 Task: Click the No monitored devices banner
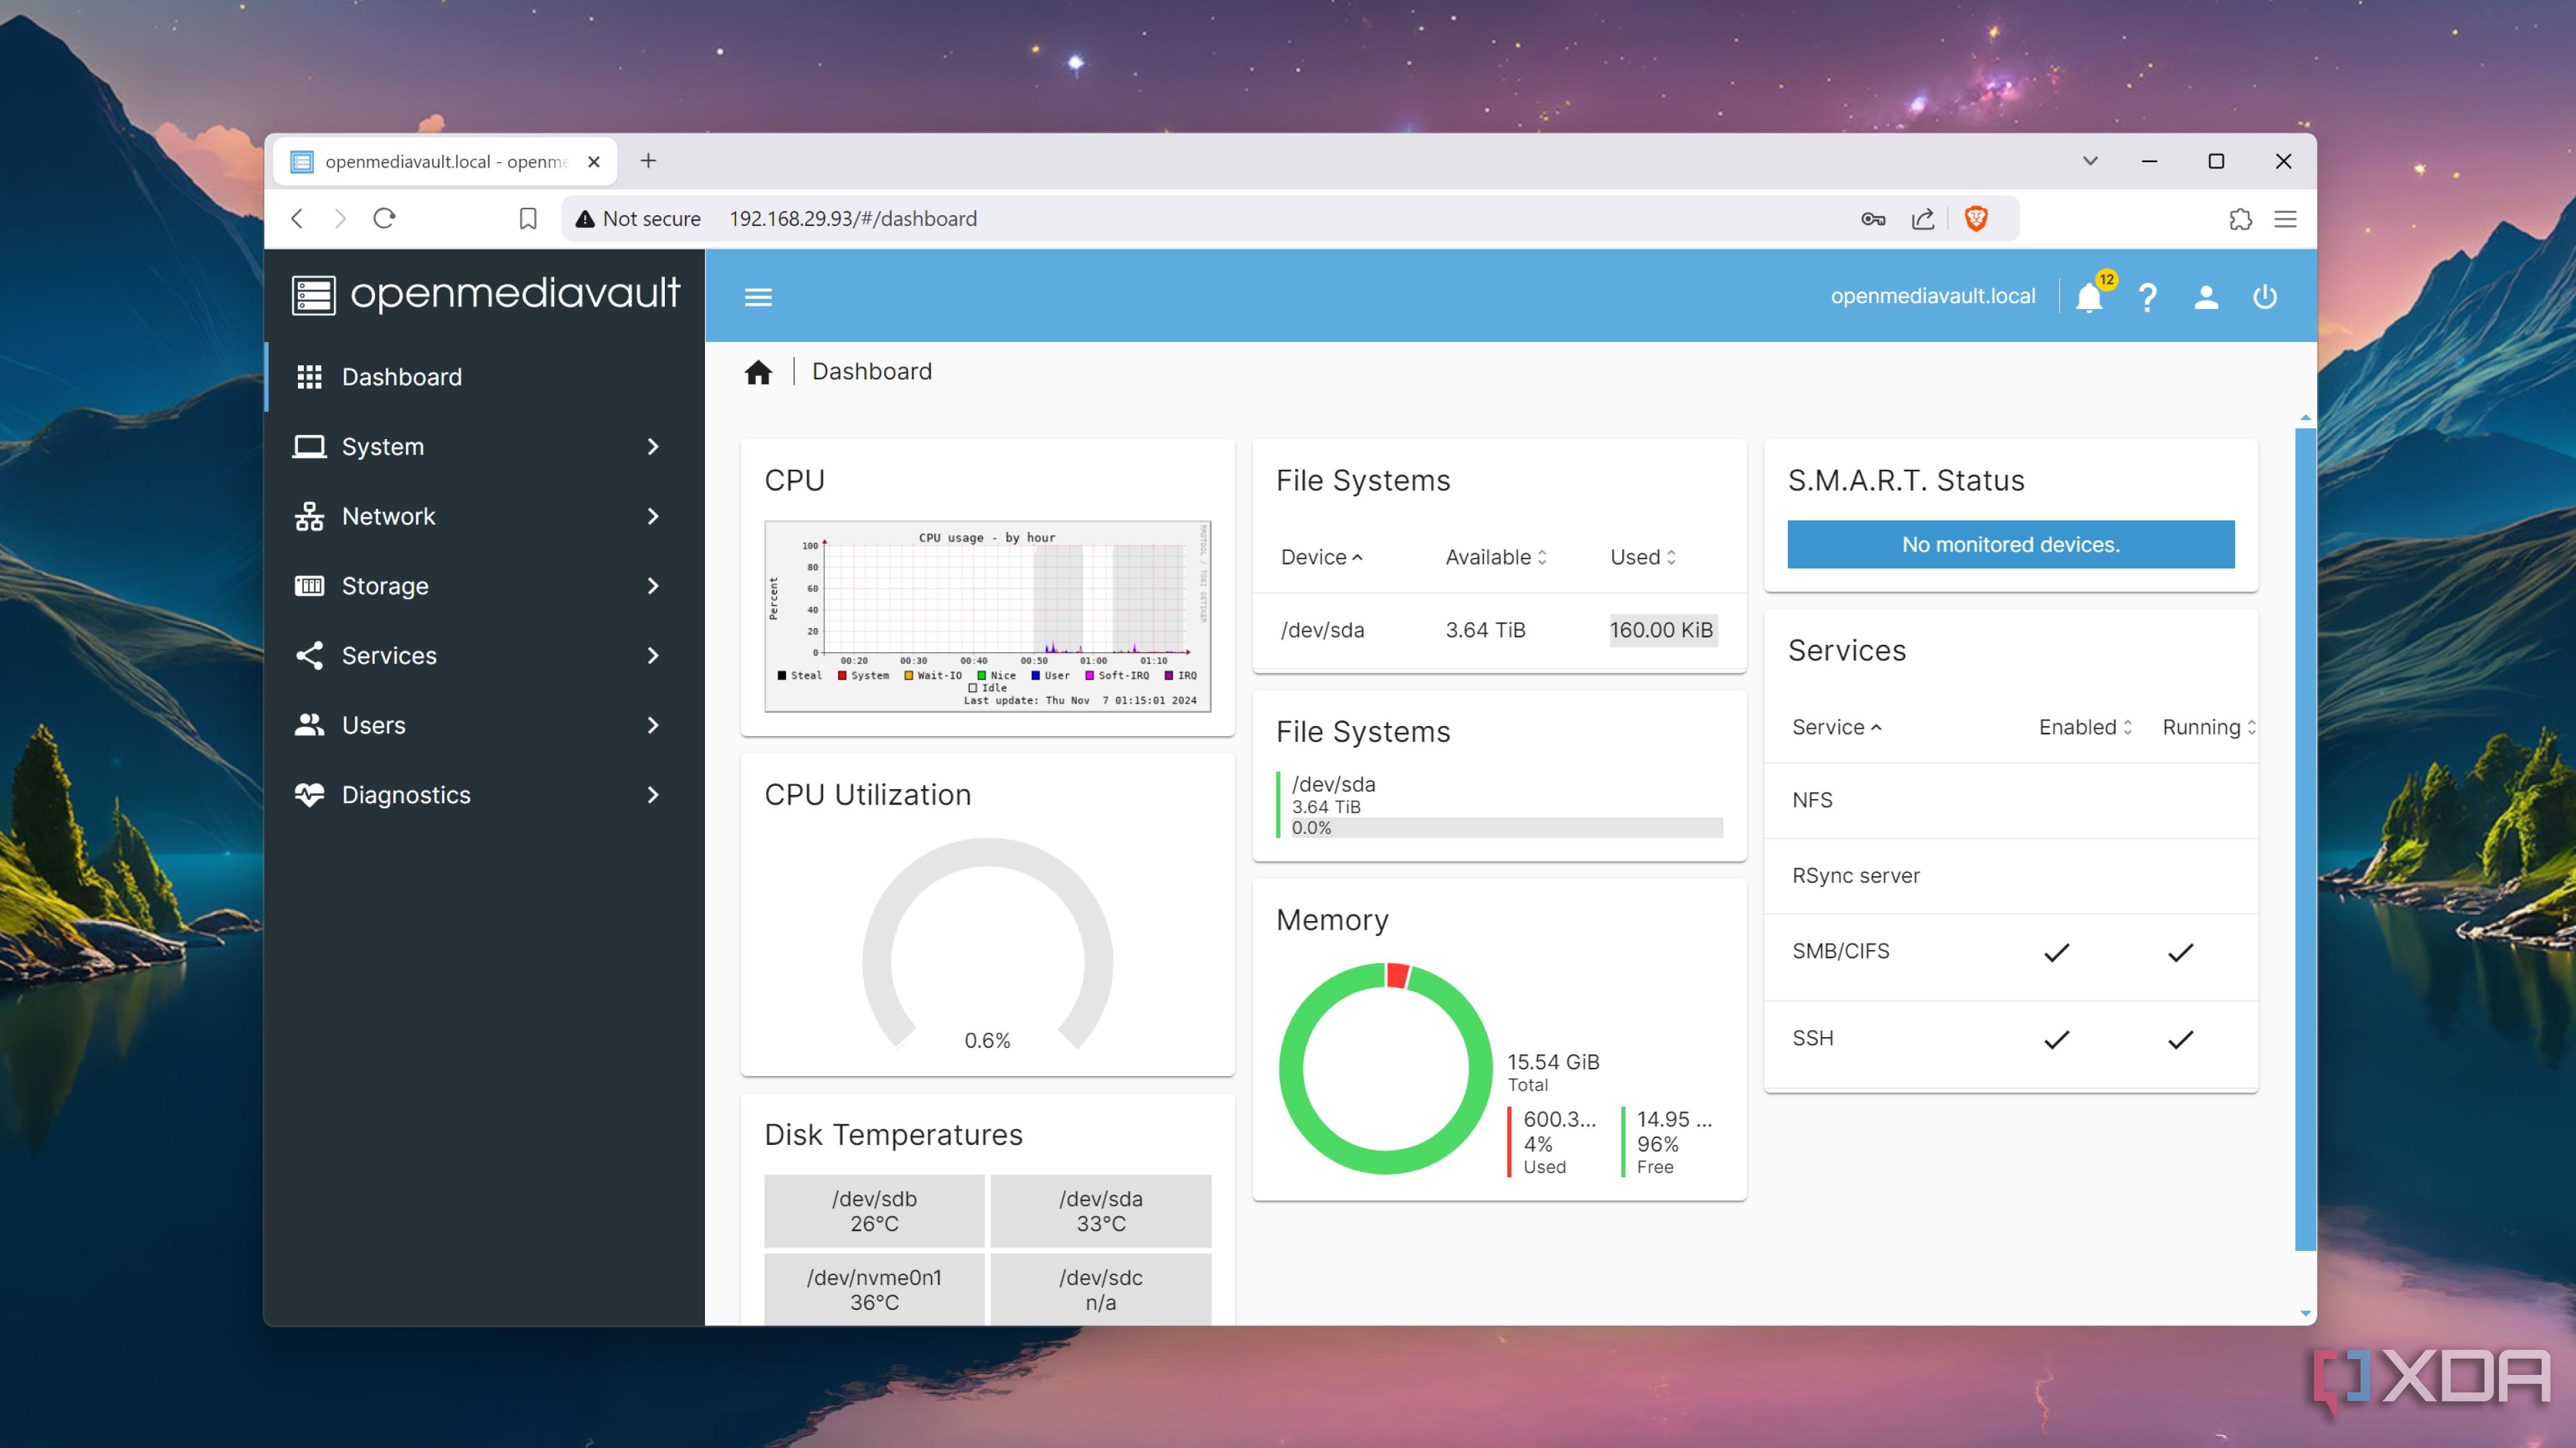pos(2010,544)
